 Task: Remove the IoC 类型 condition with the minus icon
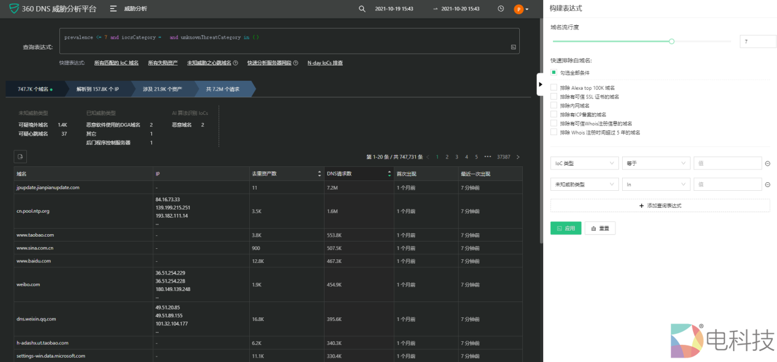(767, 163)
